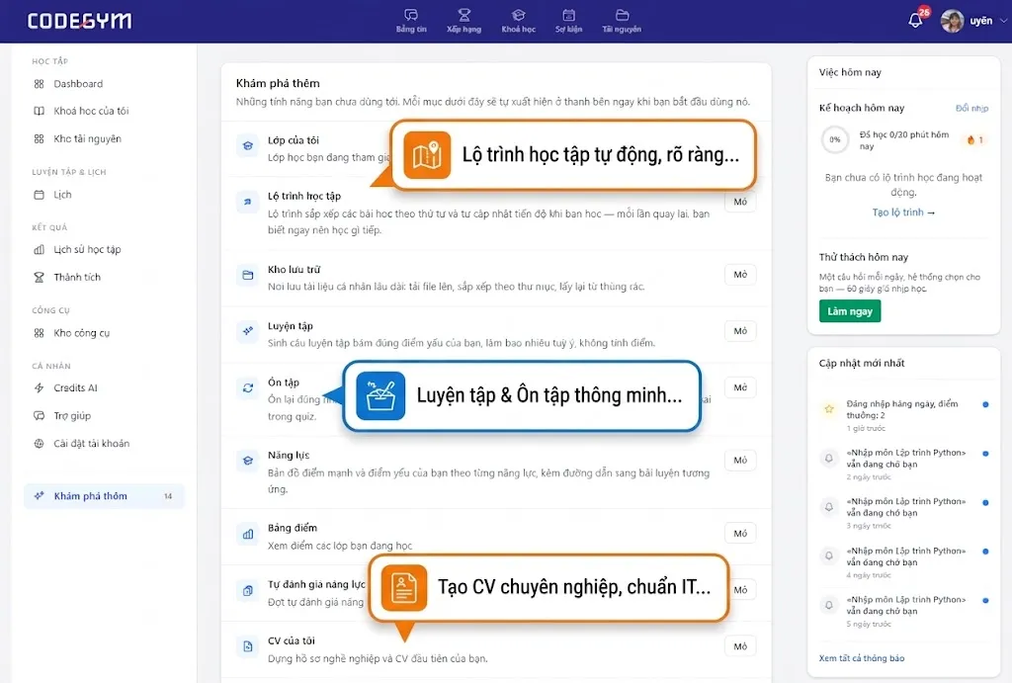Click the Đổi nhịp link
This screenshot has width=1012, height=683.
[972, 108]
